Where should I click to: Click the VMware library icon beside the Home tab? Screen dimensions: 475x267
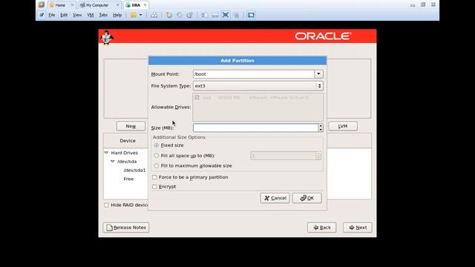click(x=42, y=5)
